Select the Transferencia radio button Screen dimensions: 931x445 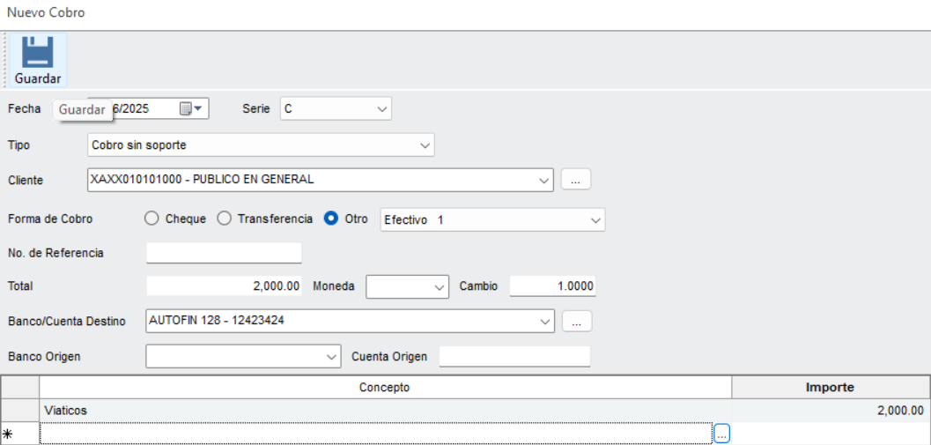pyautogui.click(x=224, y=219)
